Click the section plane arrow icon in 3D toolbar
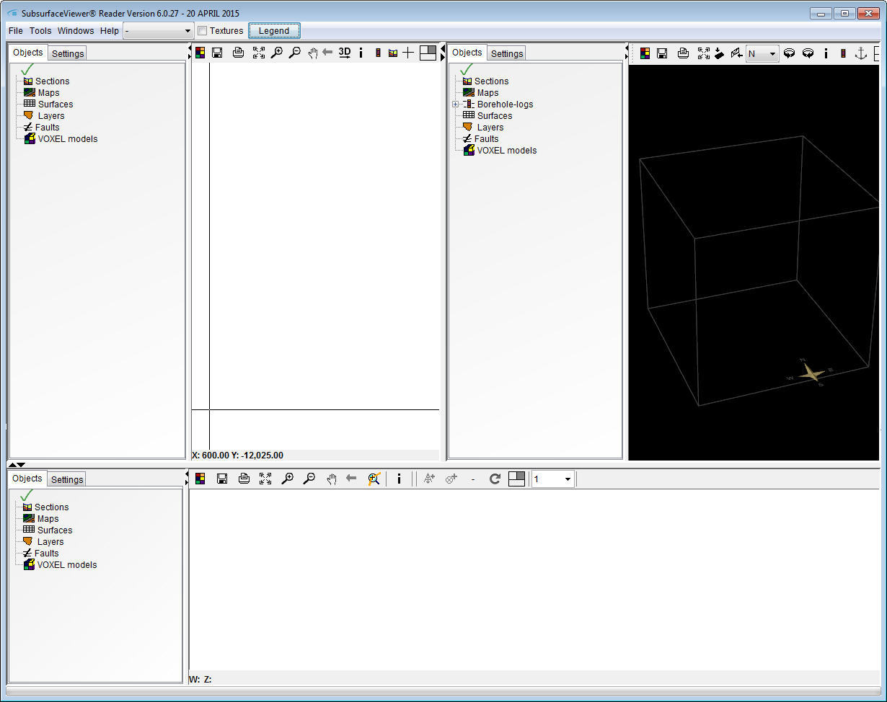887x702 pixels. [736, 53]
